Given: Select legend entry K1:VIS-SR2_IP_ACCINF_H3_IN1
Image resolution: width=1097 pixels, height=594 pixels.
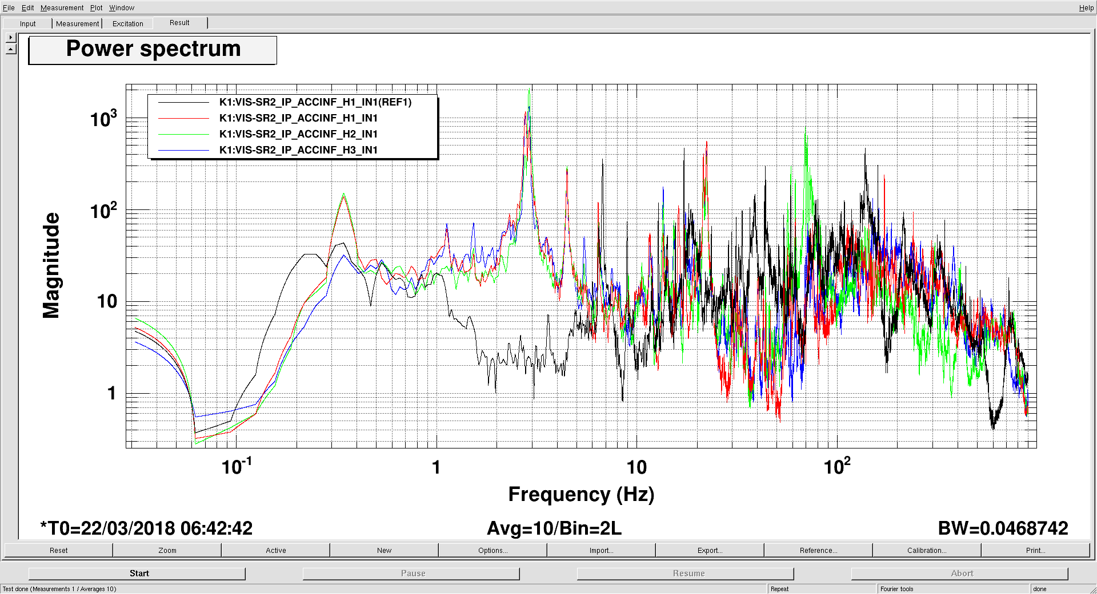Looking at the screenshot, I should 298,150.
